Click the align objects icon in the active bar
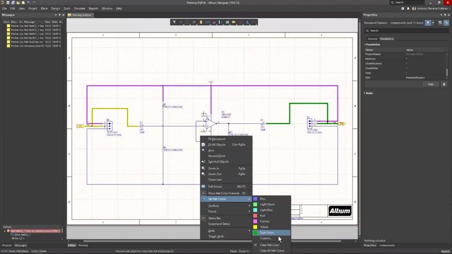This screenshot has height=254, width=452. [194, 22]
